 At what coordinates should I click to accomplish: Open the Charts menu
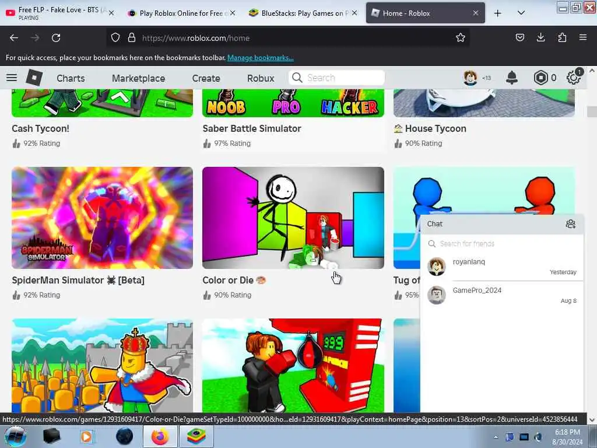tap(71, 78)
